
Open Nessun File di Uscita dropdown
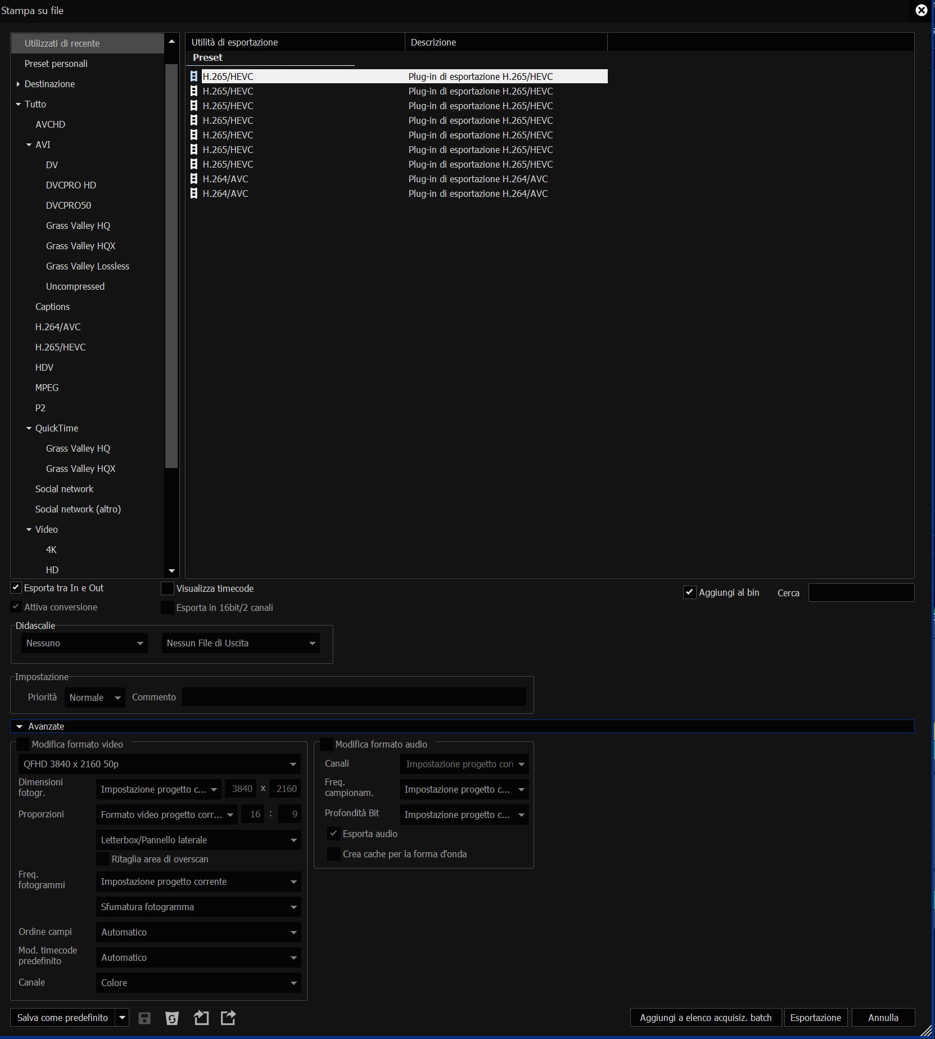click(241, 643)
